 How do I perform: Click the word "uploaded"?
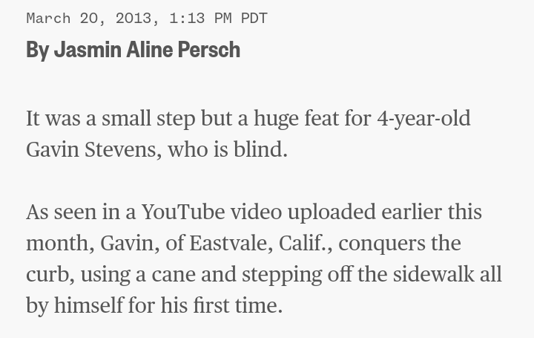[331, 212]
